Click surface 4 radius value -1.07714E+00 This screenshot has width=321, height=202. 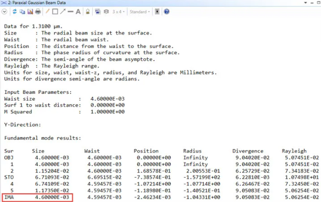(x=201, y=184)
